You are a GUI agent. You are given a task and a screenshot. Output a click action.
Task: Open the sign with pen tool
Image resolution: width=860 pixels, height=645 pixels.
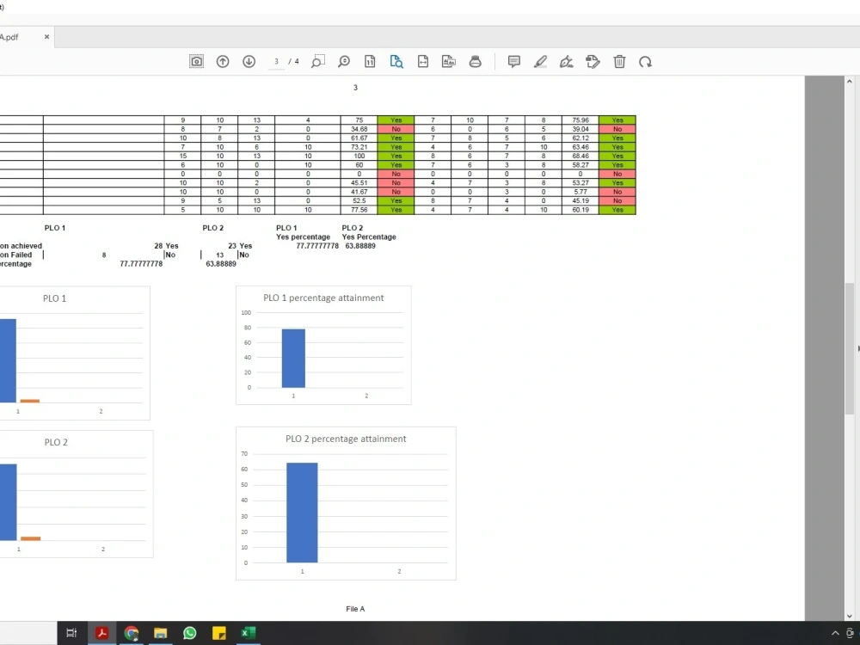(567, 61)
